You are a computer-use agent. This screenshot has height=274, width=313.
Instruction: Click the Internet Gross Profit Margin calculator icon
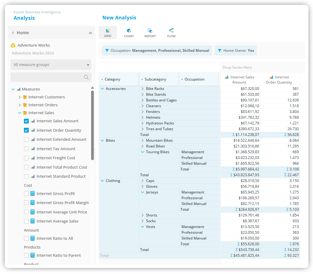(x=32, y=203)
